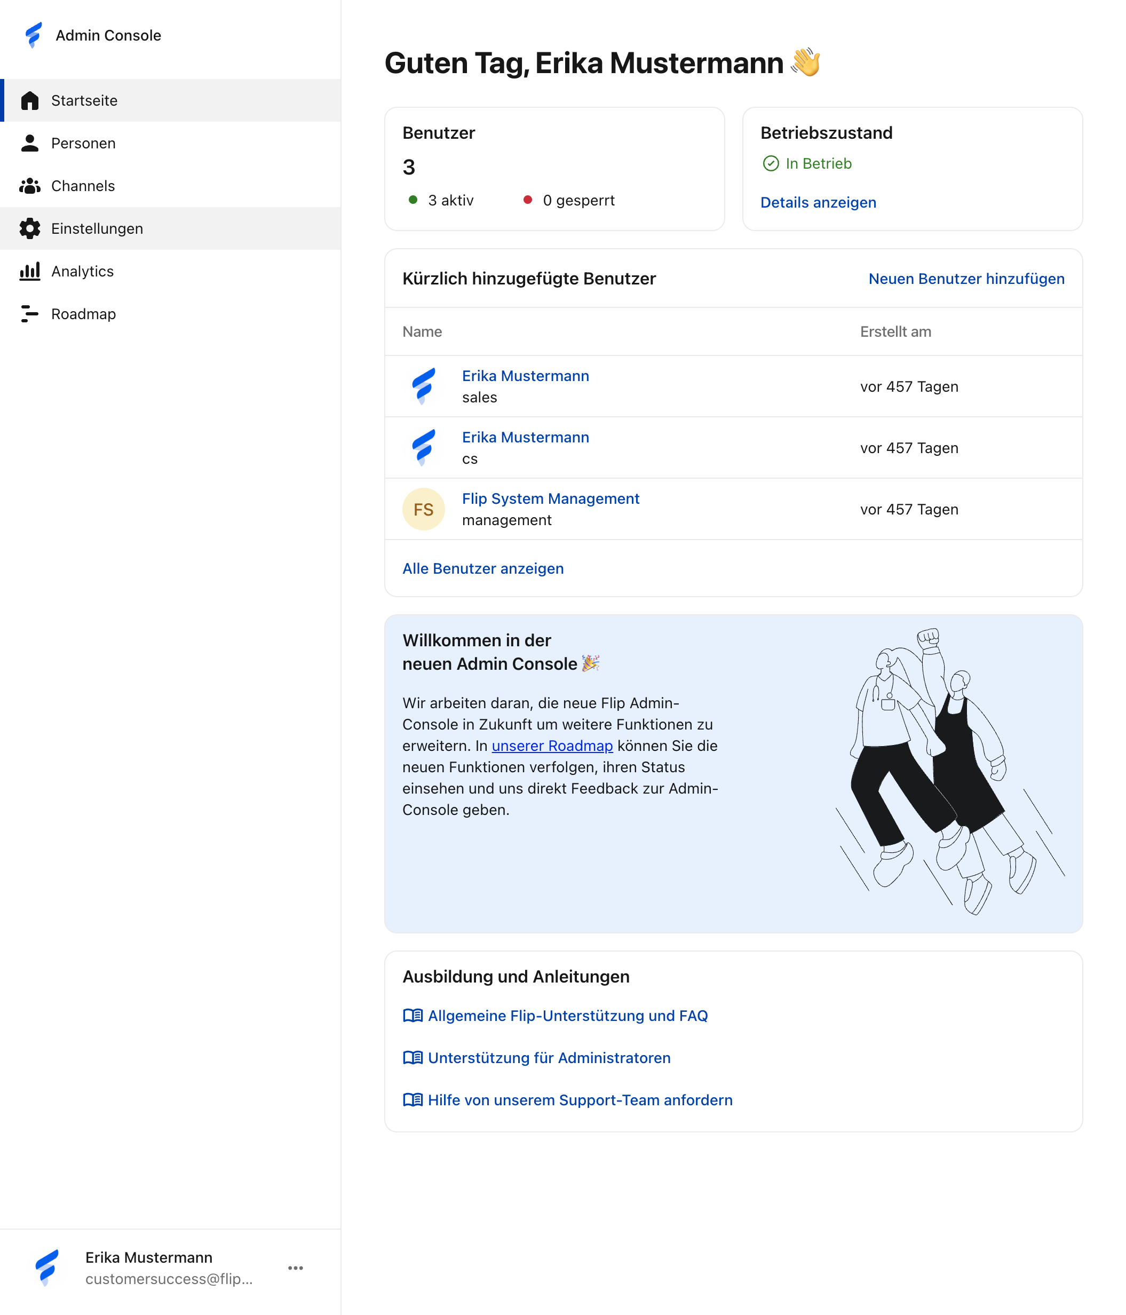Open the three-dots account menu
The width and height of the screenshot is (1126, 1315).
click(x=296, y=1268)
